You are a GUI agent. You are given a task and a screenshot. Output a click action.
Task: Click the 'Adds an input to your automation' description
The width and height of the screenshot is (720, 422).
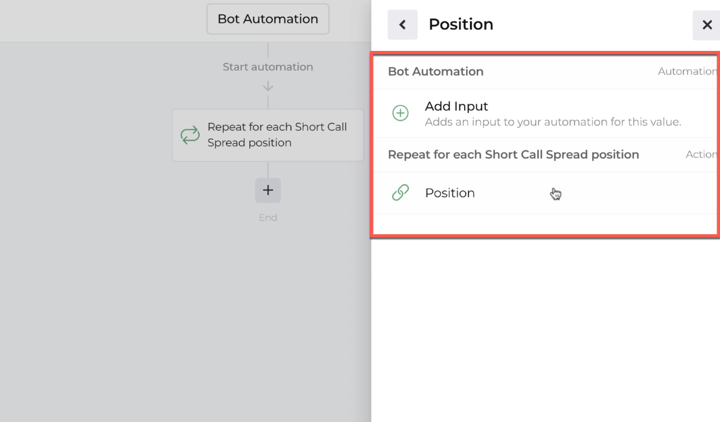(553, 122)
